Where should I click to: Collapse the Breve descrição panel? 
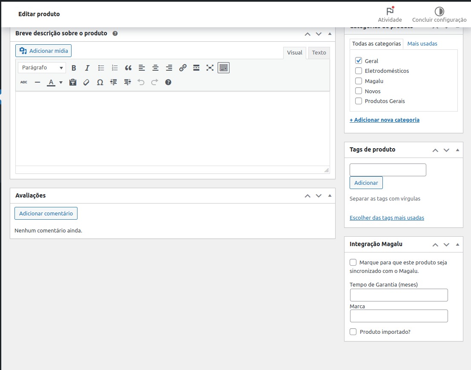click(x=330, y=34)
